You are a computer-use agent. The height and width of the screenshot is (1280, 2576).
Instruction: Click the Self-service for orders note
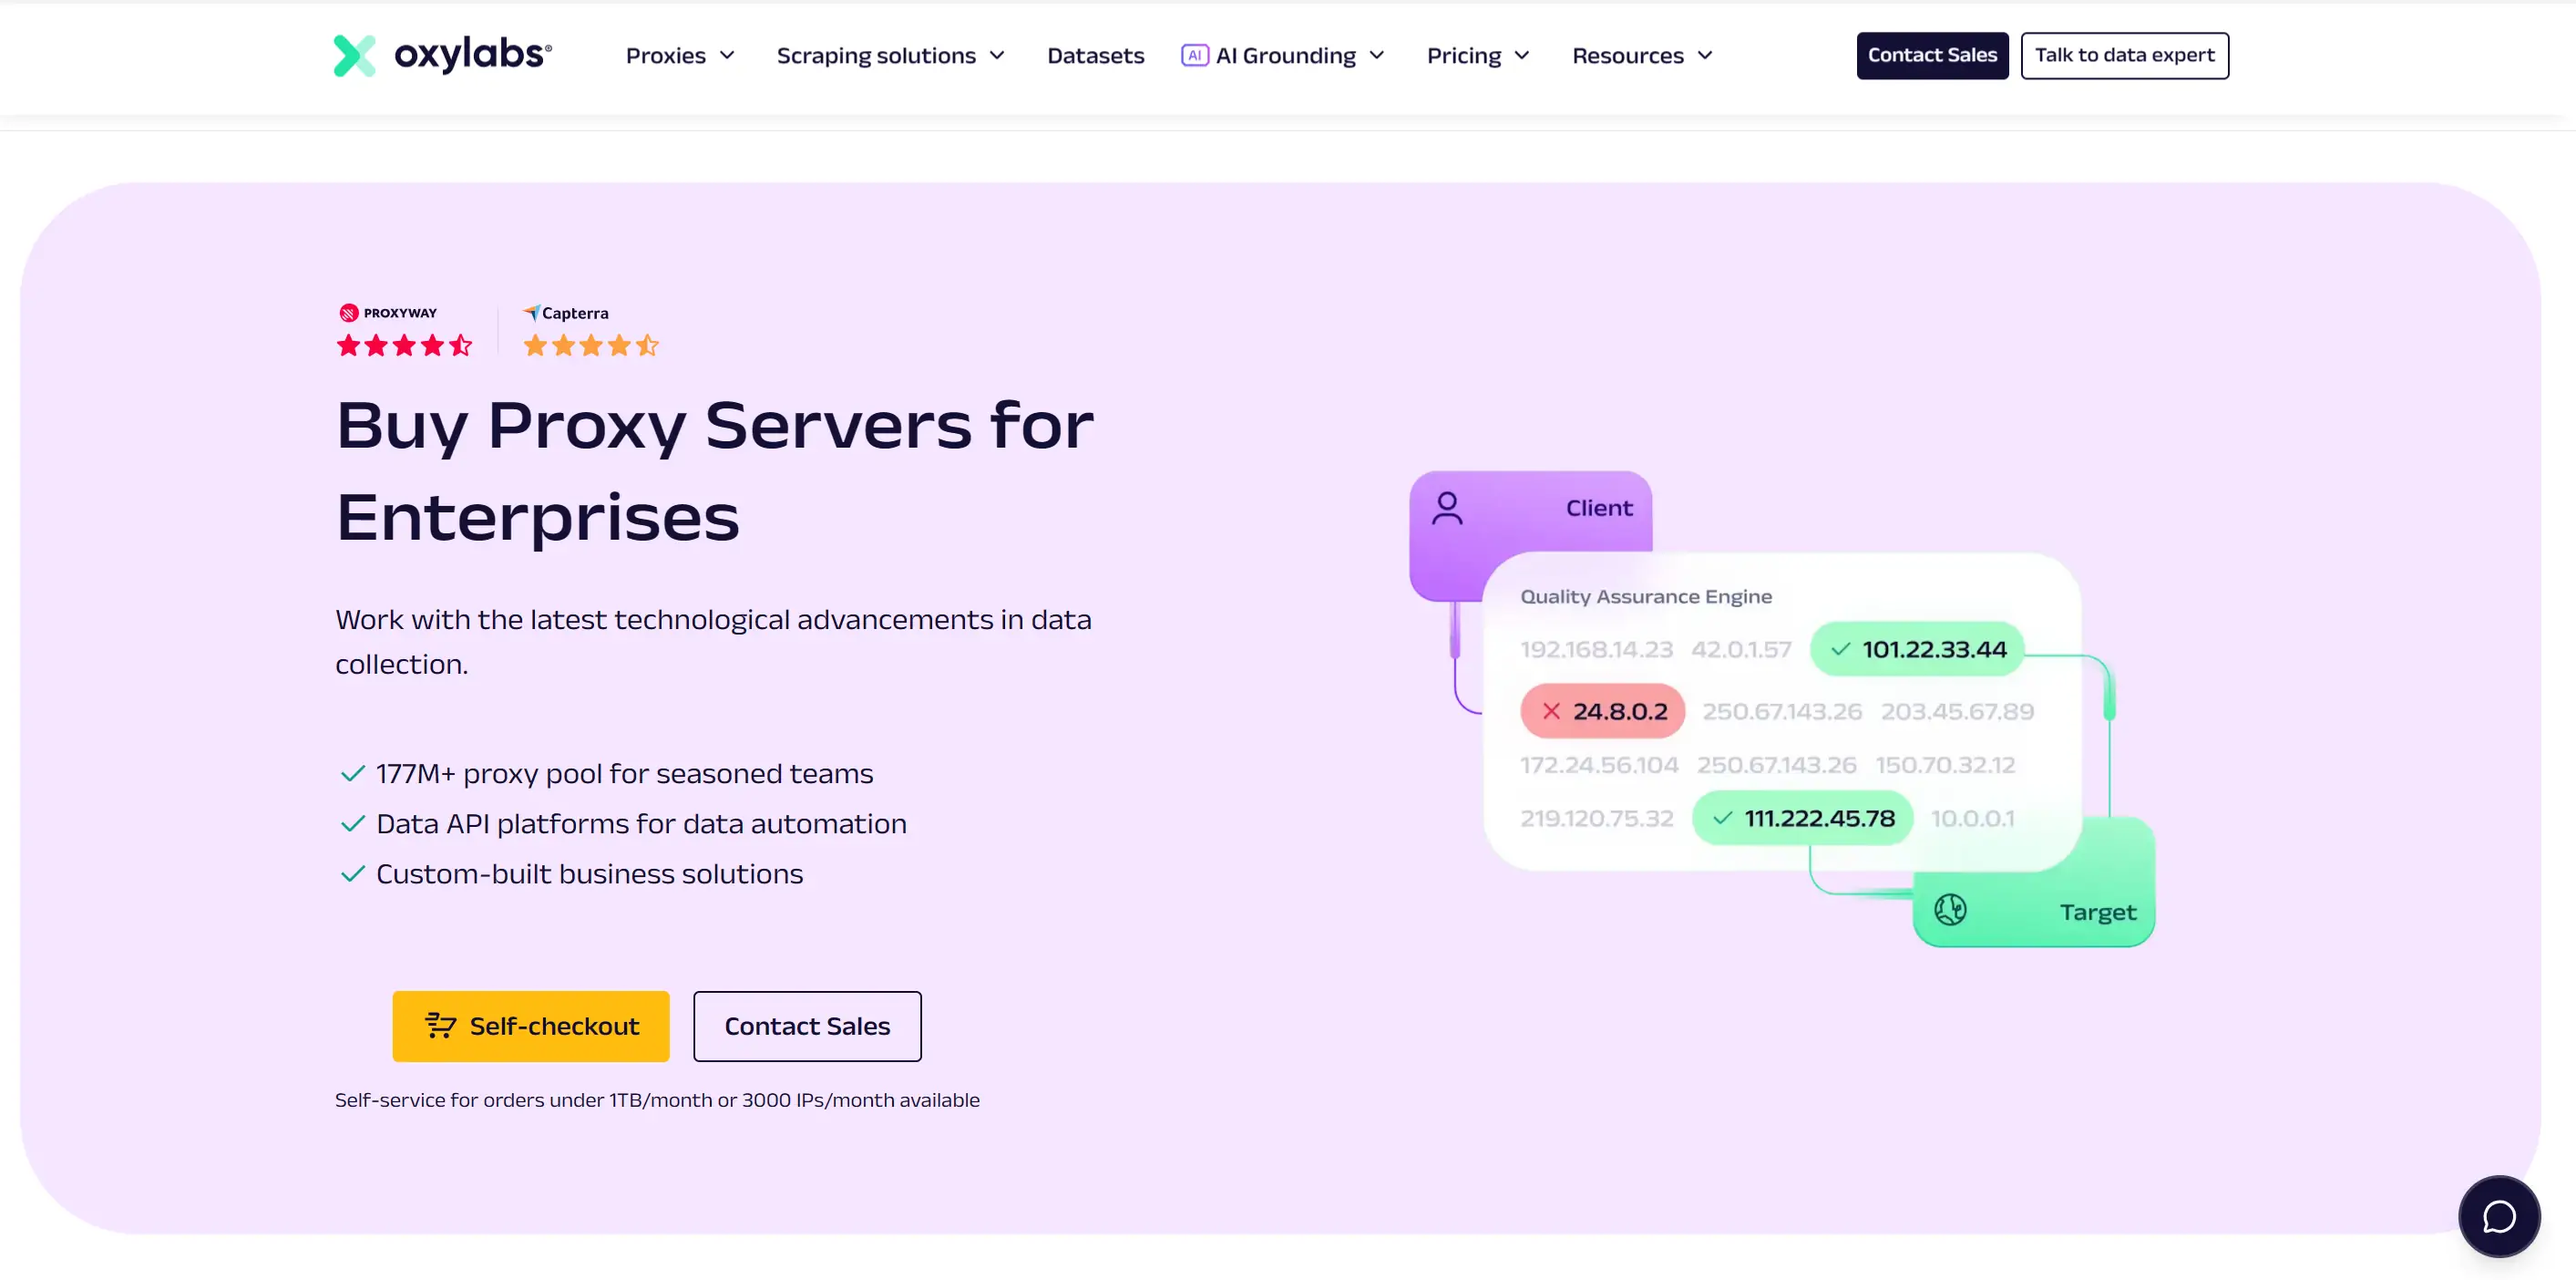(657, 1099)
